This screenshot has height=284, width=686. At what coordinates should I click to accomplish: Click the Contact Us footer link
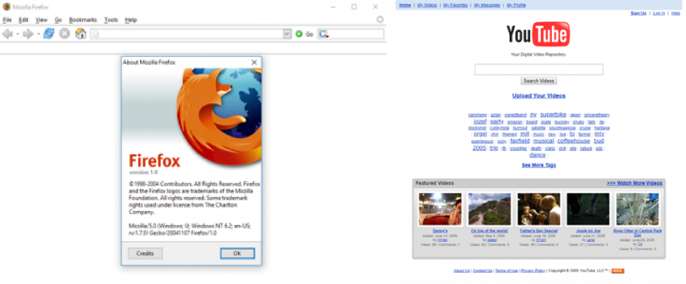(x=482, y=271)
